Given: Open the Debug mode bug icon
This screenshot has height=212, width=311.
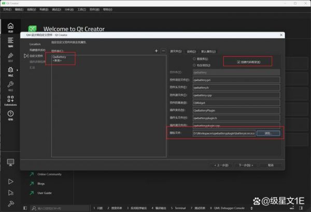Looking at the screenshot, I should pos(10,71).
